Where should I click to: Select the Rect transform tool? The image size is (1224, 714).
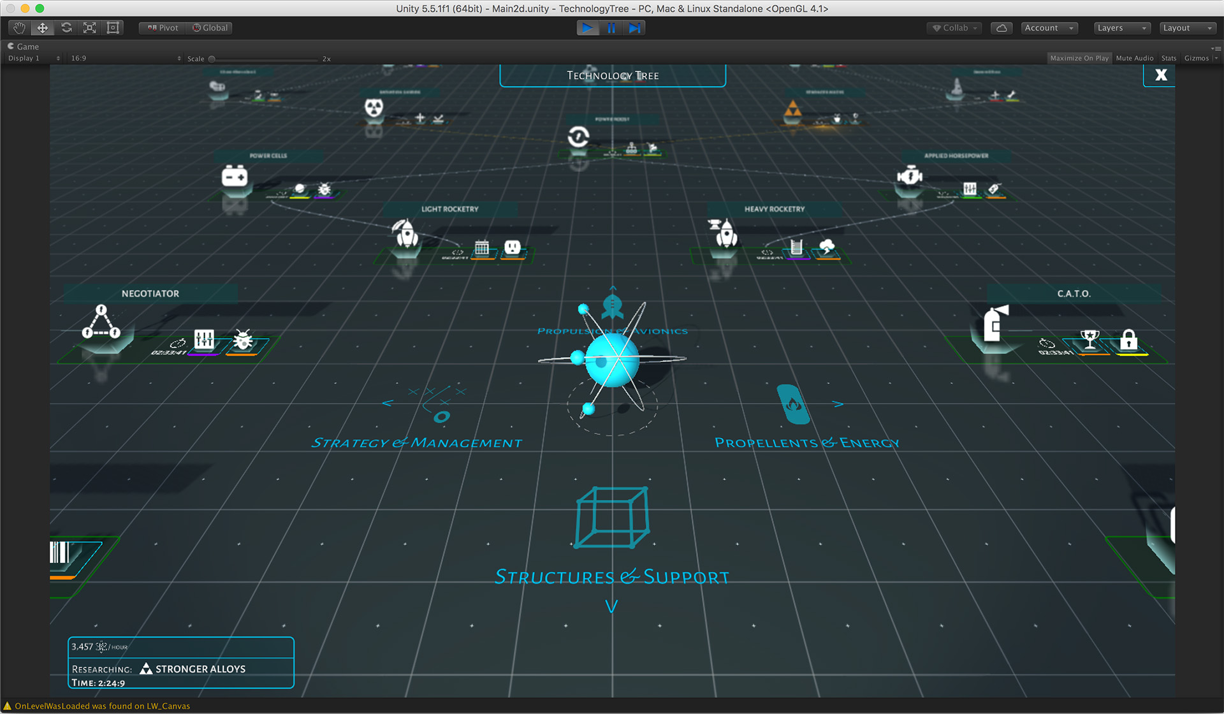pos(113,28)
